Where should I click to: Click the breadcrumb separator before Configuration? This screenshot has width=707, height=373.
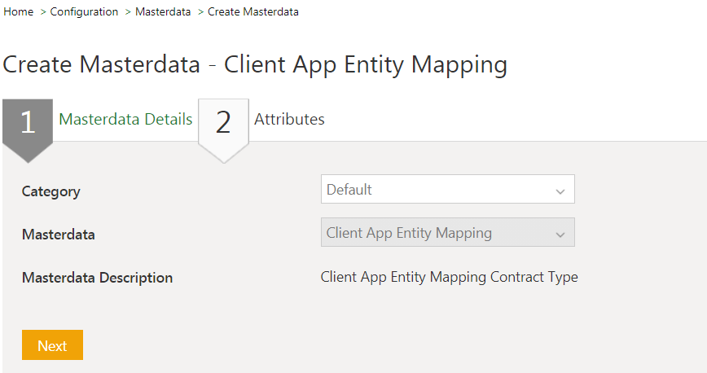click(43, 12)
